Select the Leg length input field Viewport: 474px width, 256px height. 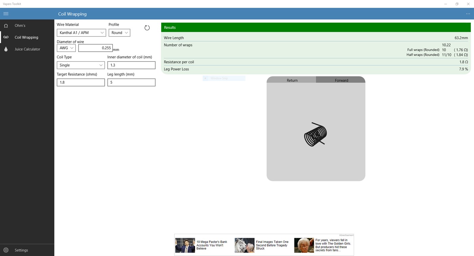131,82
